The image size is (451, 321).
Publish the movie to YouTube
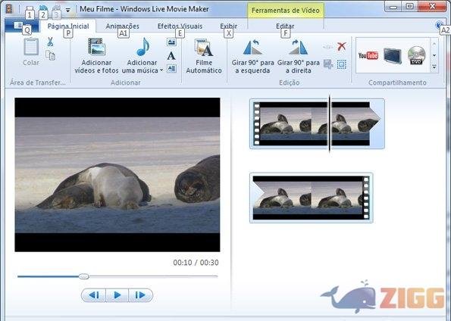coord(368,55)
